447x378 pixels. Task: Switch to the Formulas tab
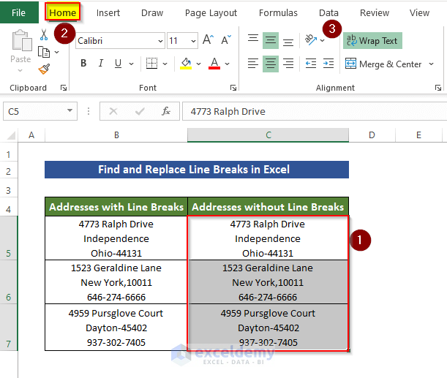[278, 13]
